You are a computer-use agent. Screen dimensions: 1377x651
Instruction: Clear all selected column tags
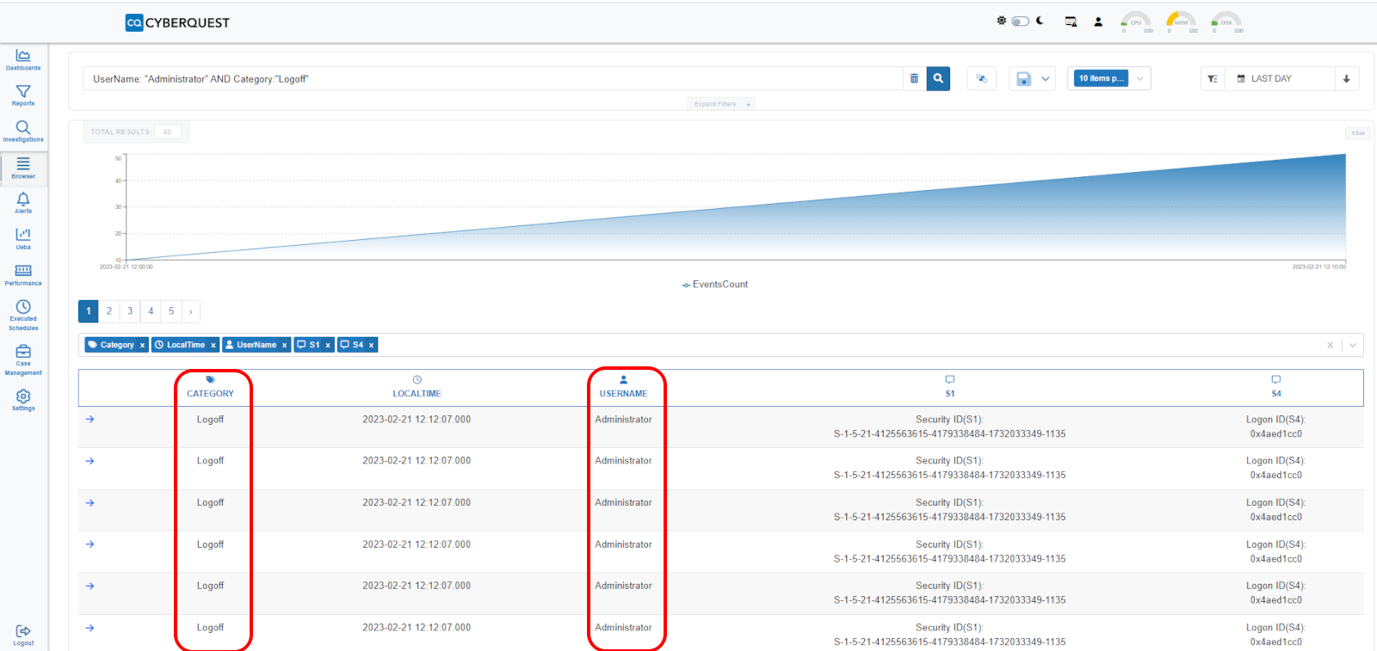1331,345
